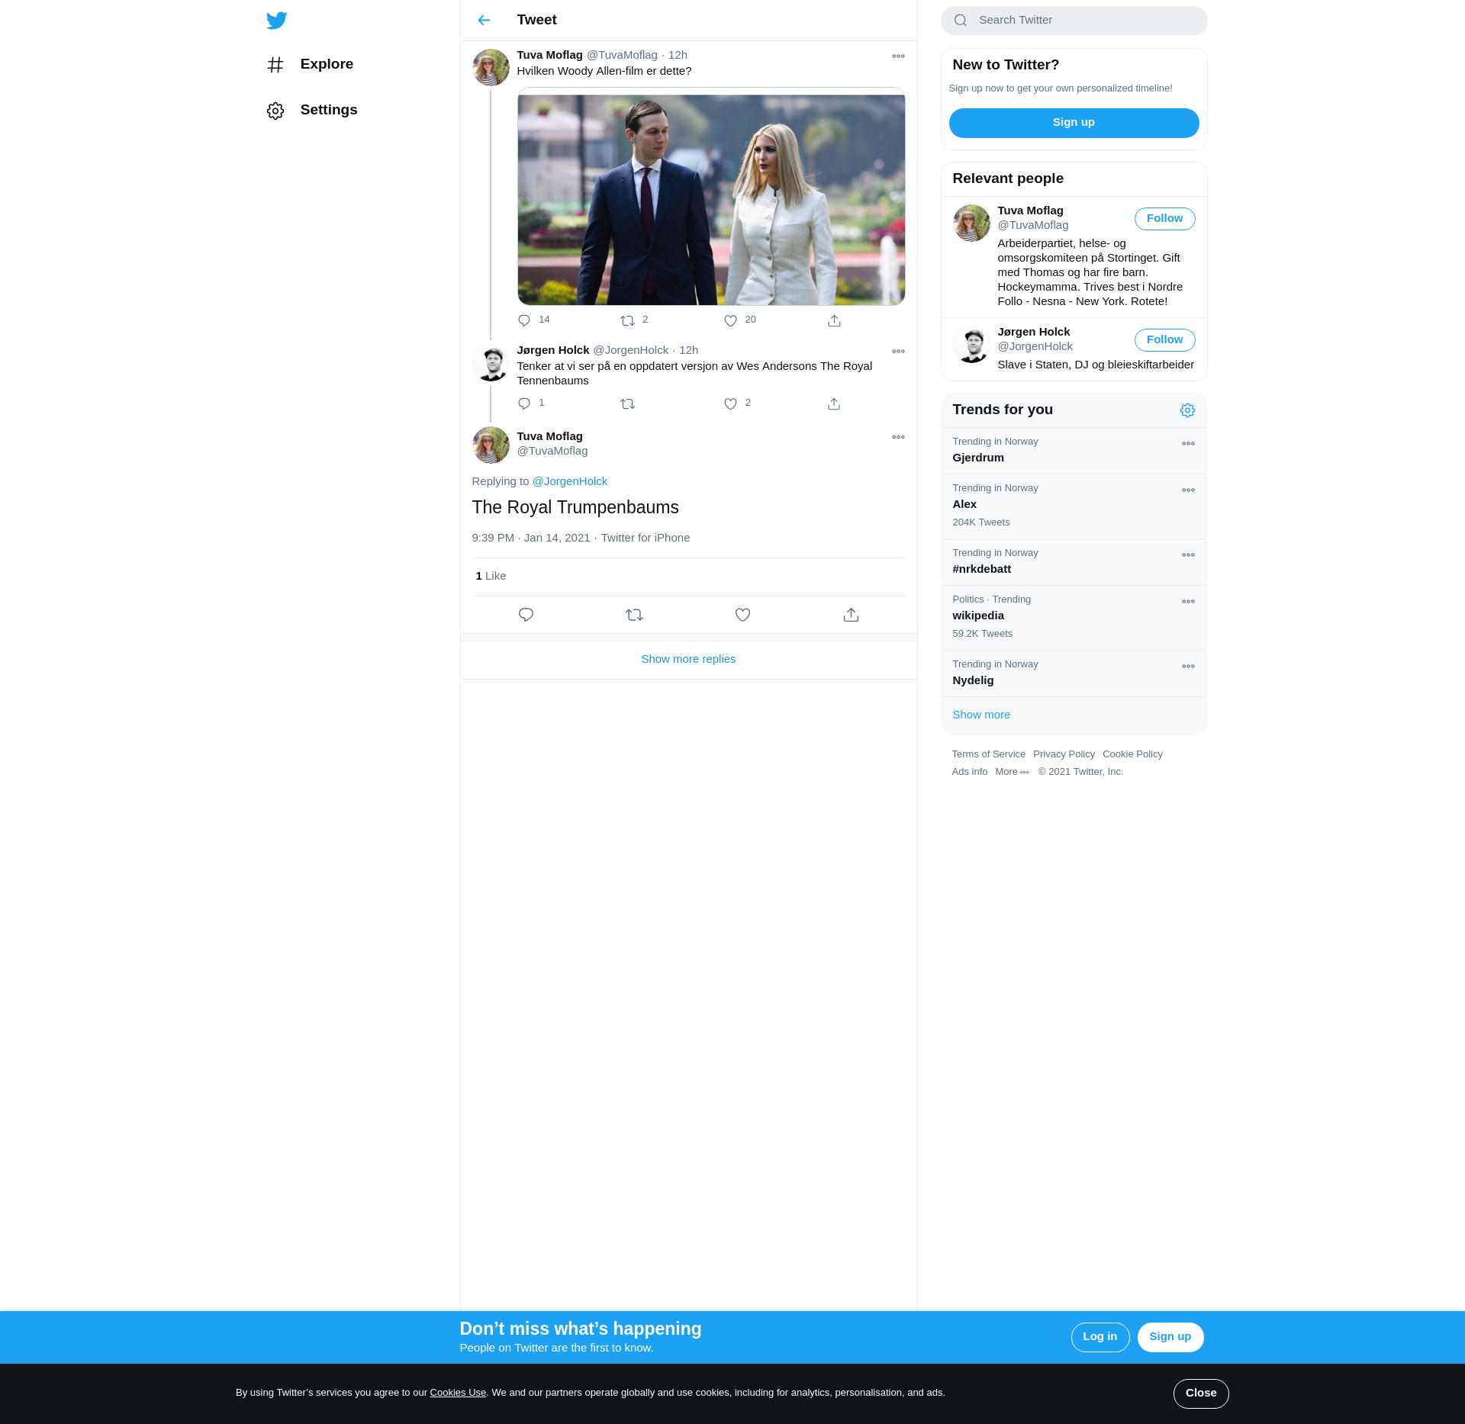Open options for the Gjerdrum trend
1465x1424 pixels.
[1188, 444]
